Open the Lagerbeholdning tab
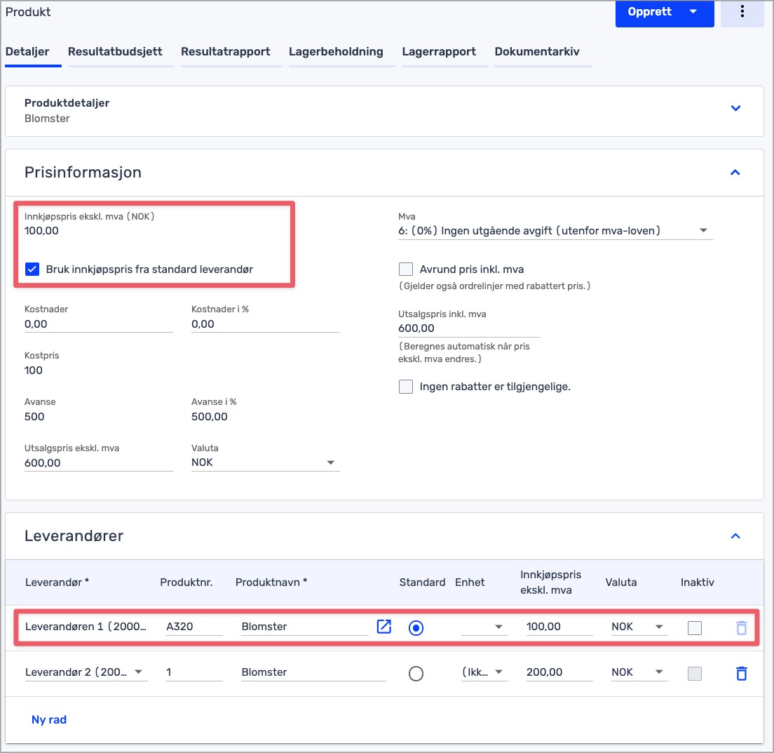 [x=336, y=52]
